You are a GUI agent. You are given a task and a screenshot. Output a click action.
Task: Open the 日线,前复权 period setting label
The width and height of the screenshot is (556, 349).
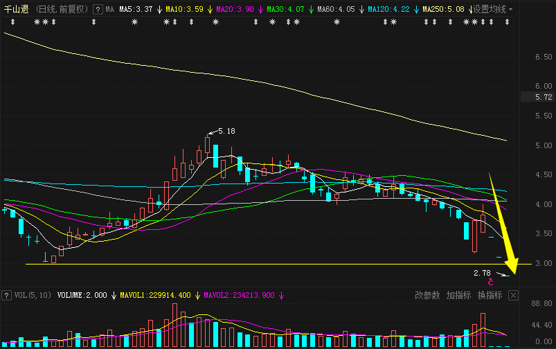pyautogui.click(x=62, y=9)
